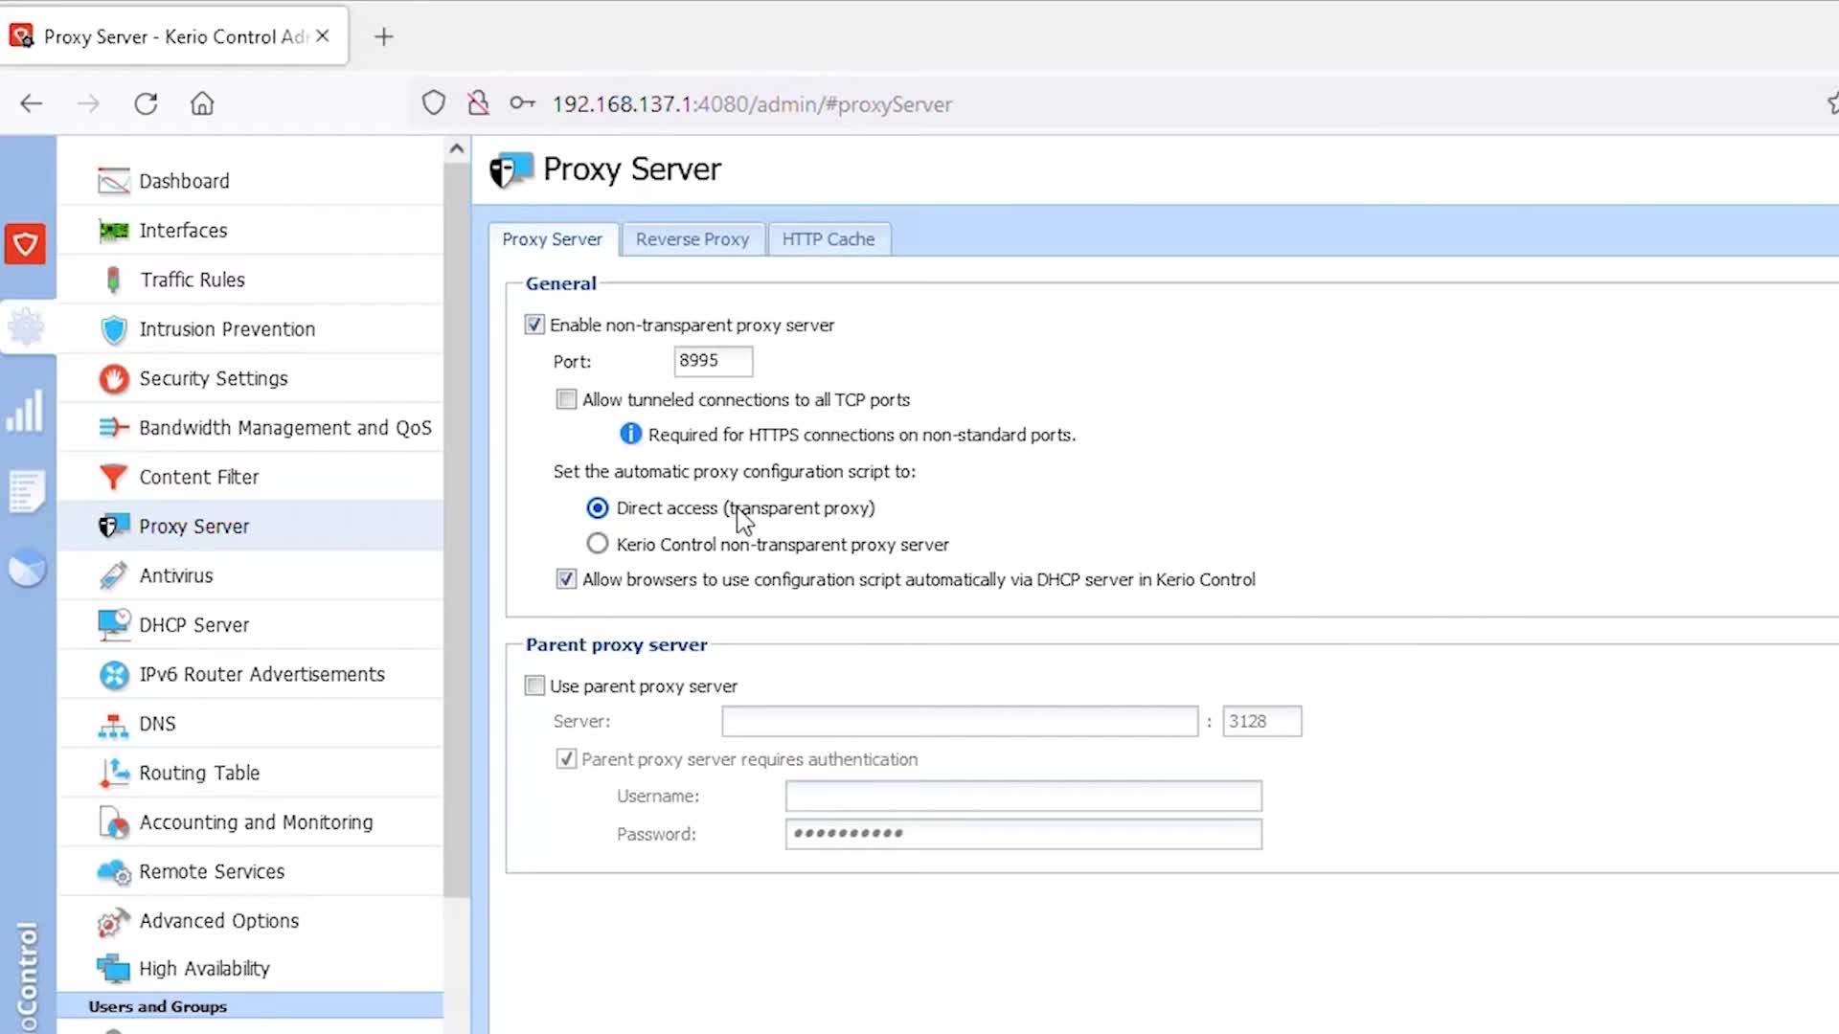Screen dimensions: 1839x1034
Task: Click the parent proxy Server address field
Action: pyautogui.click(x=960, y=721)
